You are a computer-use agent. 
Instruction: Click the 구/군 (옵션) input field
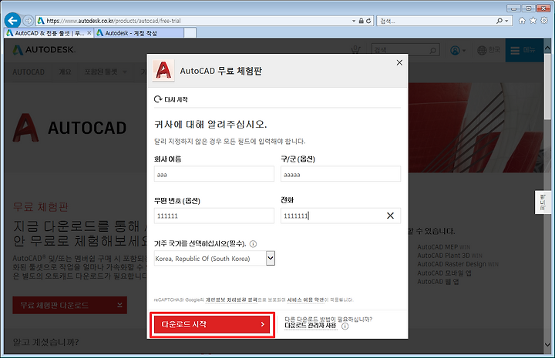tap(341, 174)
